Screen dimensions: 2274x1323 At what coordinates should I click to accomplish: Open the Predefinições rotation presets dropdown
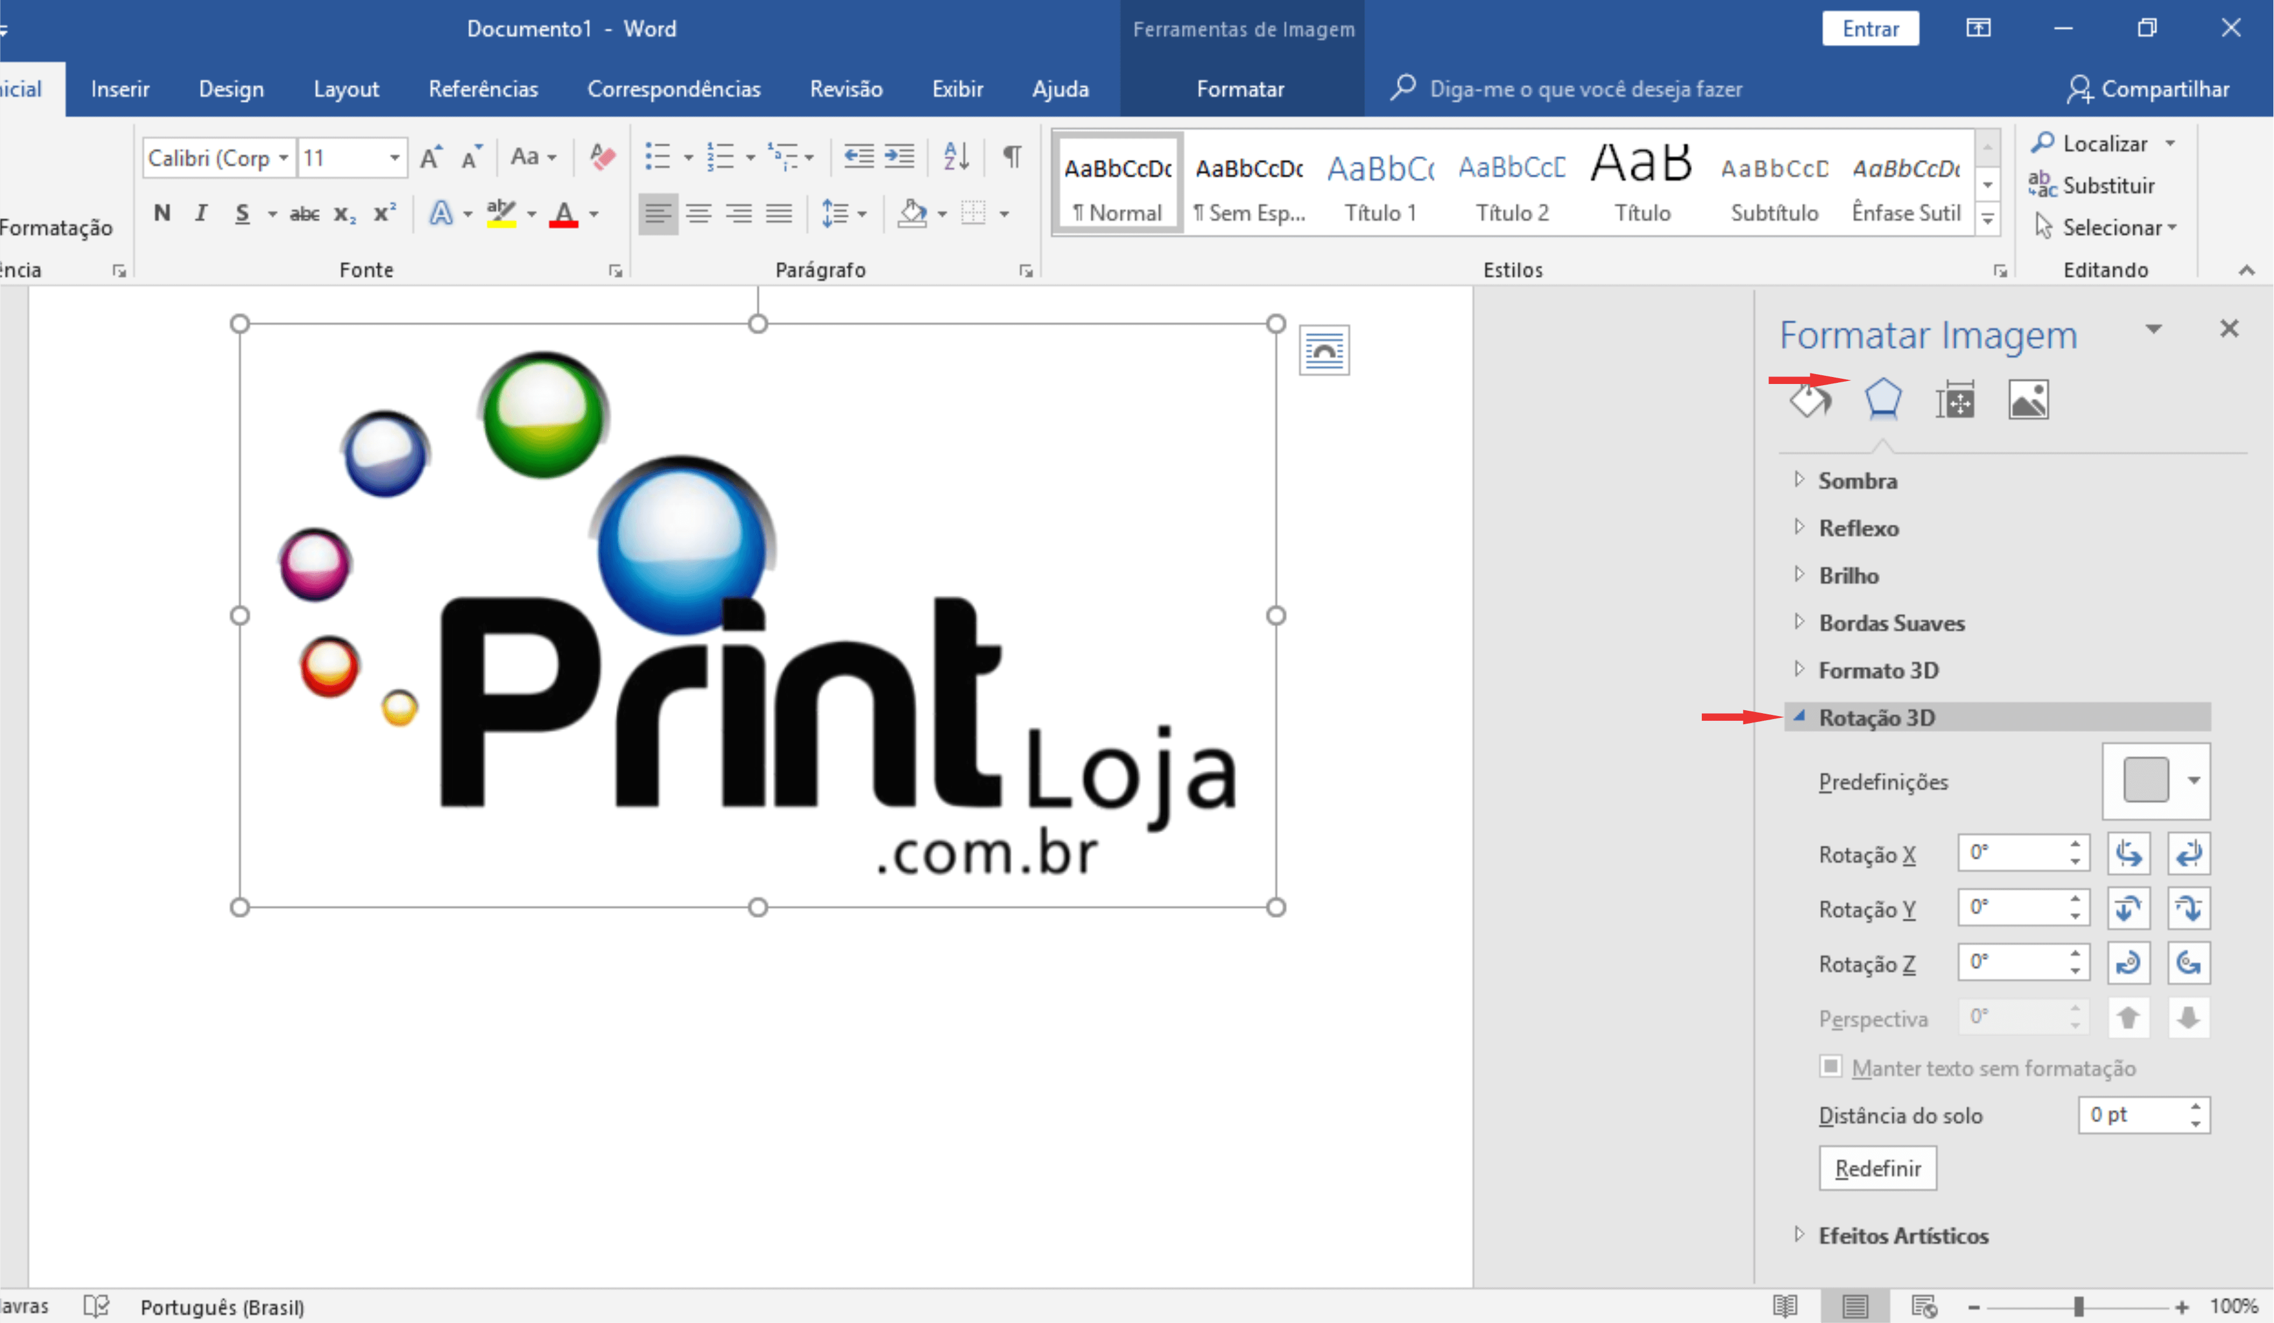point(2193,781)
